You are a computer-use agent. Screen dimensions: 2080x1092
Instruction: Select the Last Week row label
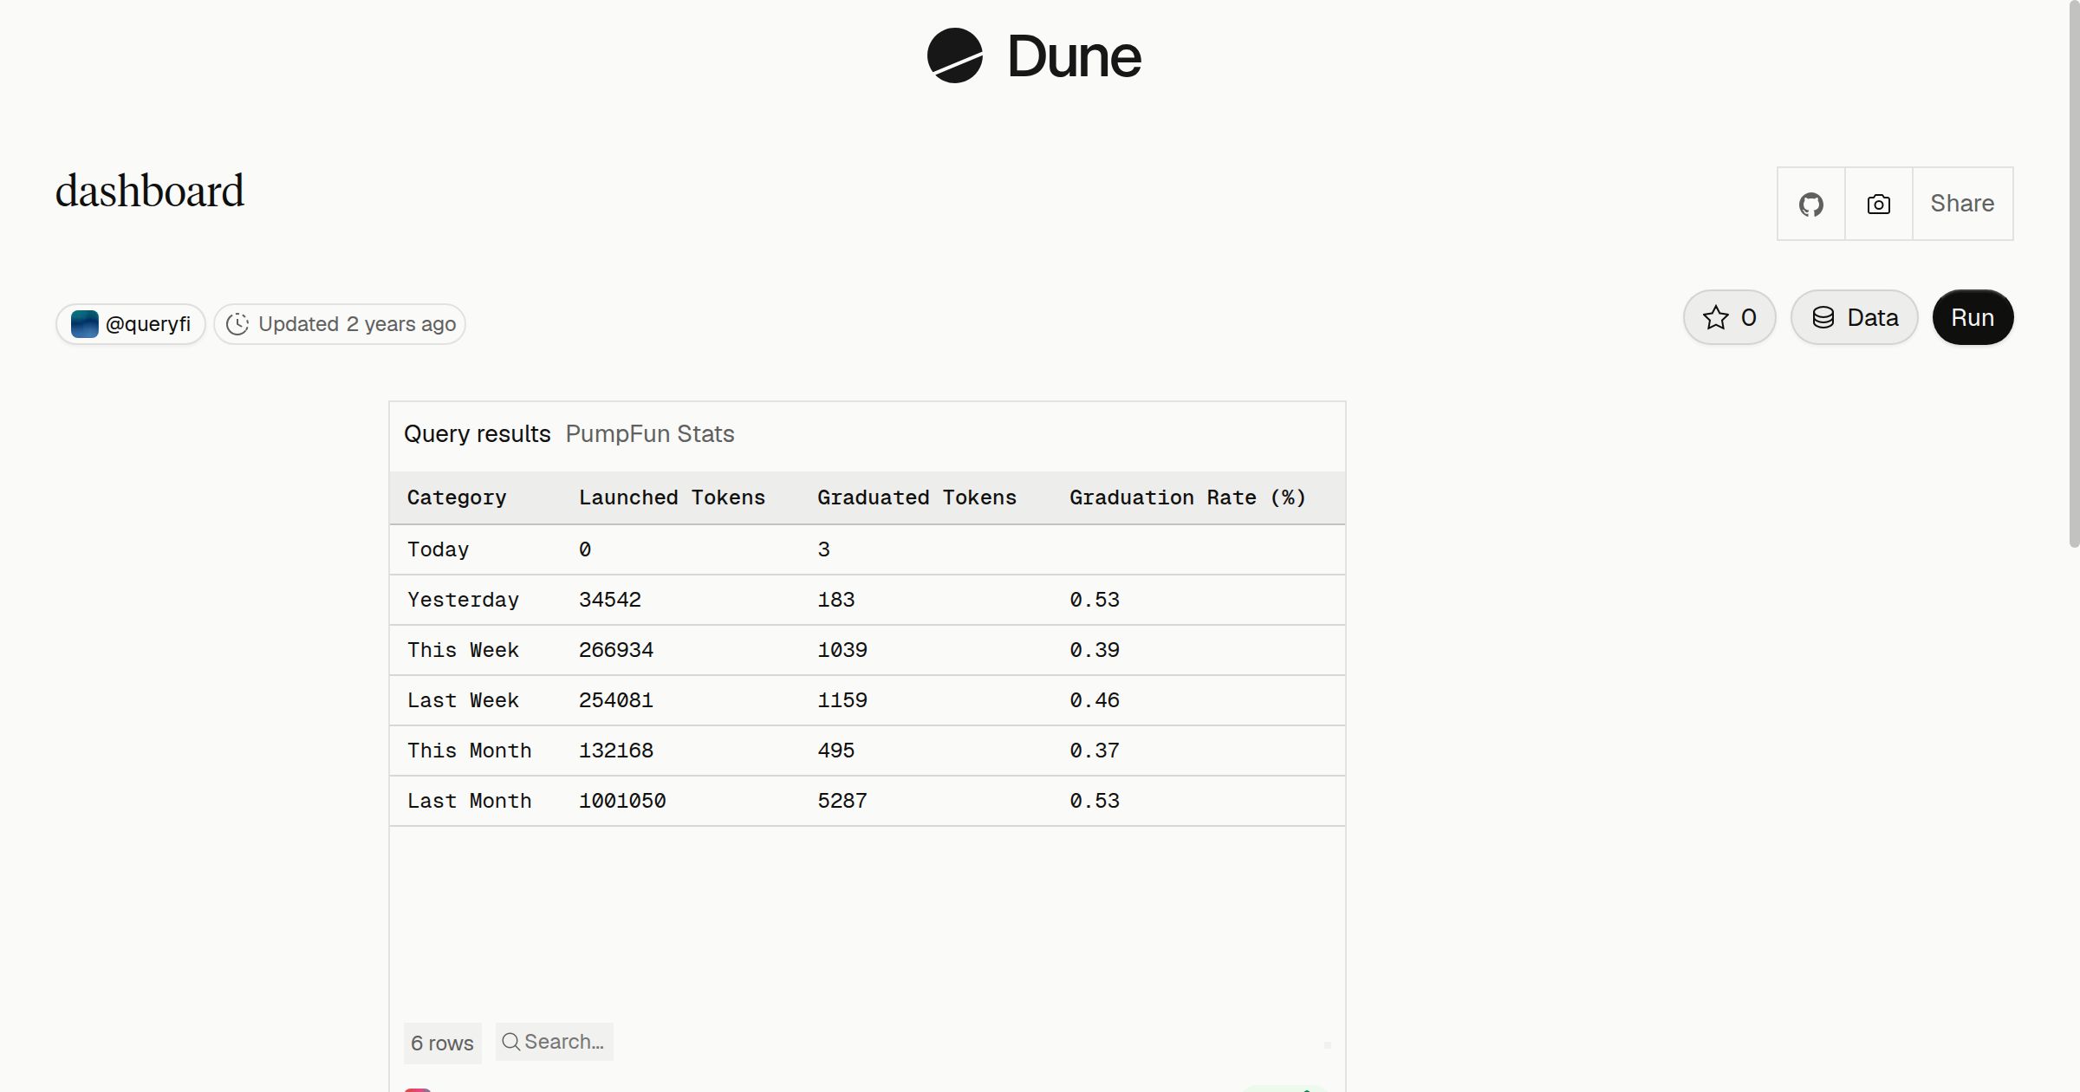(464, 700)
